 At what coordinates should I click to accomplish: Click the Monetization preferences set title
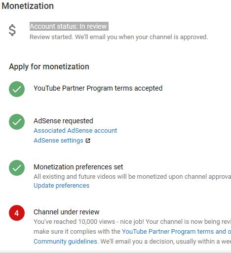pyautogui.click(x=78, y=167)
